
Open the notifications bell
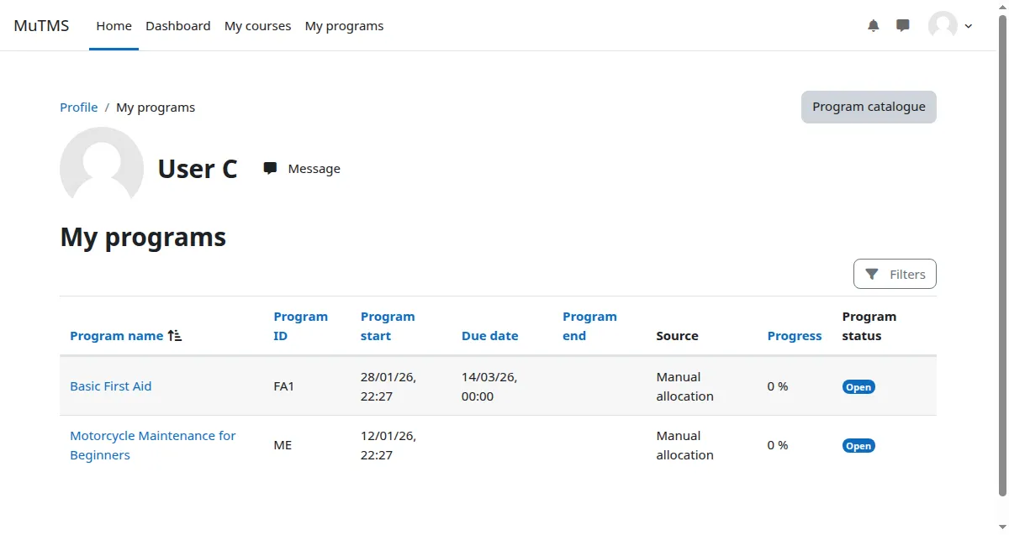873,25
